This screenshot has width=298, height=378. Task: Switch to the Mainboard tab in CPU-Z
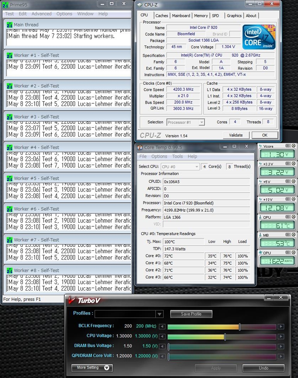coord(181,16)
